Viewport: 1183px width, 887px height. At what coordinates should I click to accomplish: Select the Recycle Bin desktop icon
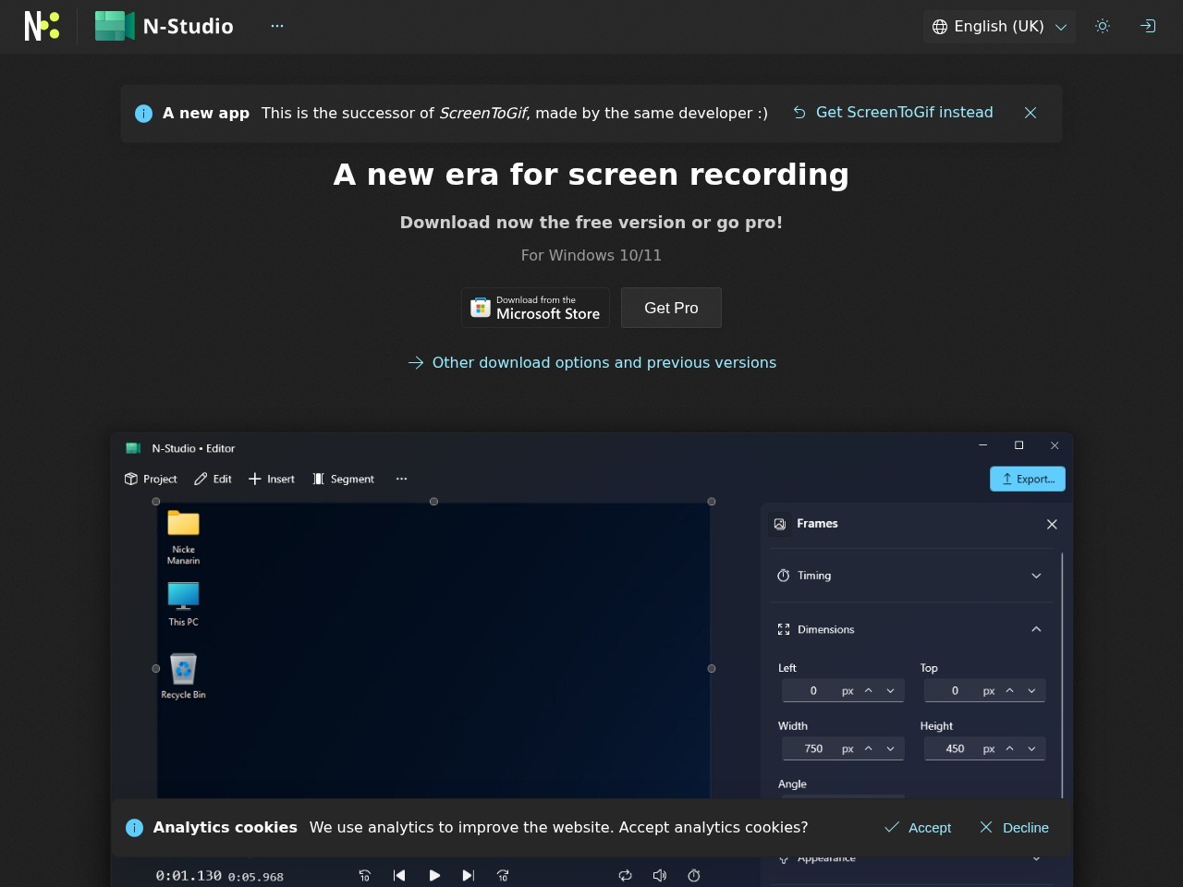pos(183,676)
